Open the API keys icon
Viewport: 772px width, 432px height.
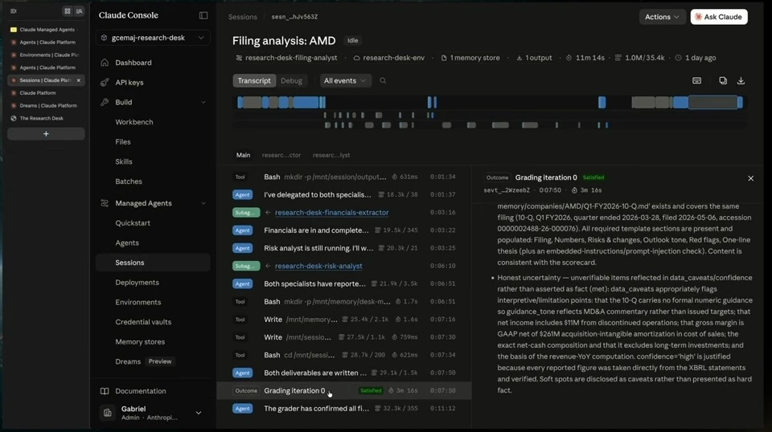(x=105, y=82)
